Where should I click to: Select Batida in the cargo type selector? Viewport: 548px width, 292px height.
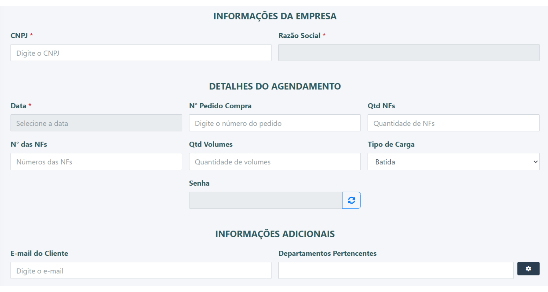pyautogui.click(x=453, y=161)
